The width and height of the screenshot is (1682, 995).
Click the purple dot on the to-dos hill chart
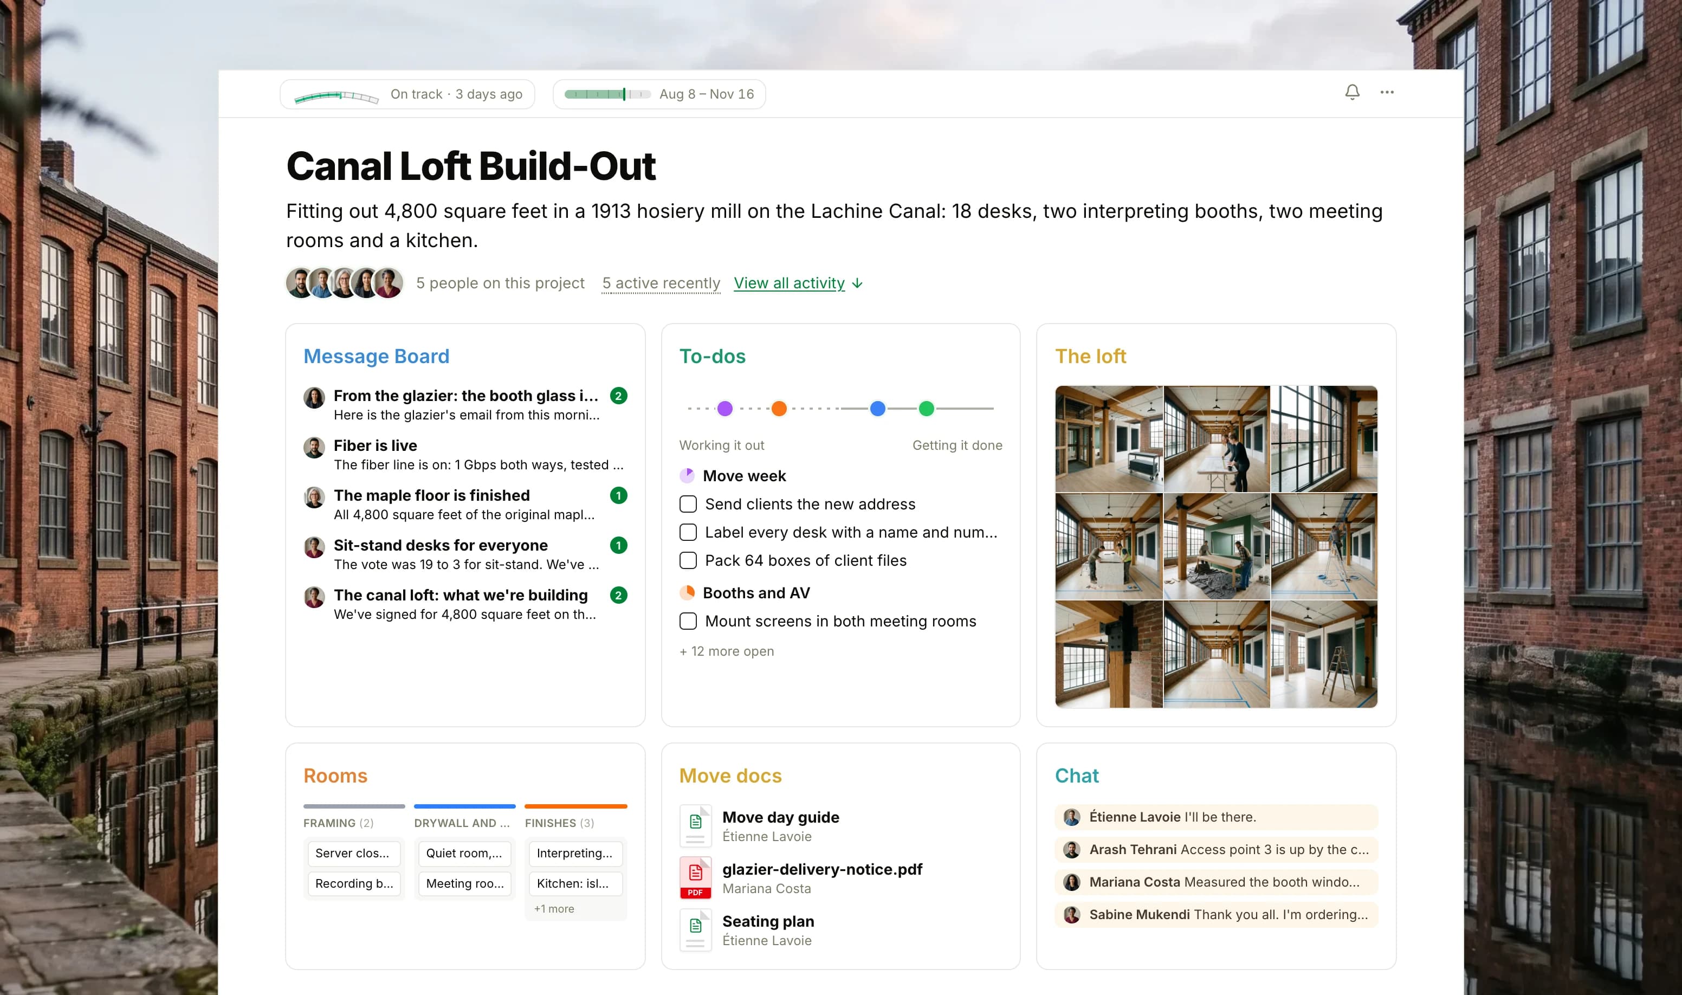pyautogui.click(x=724, y=408)
